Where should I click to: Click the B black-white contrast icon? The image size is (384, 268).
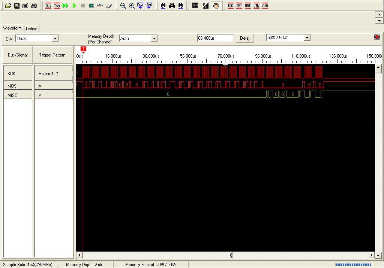point(205,6)
